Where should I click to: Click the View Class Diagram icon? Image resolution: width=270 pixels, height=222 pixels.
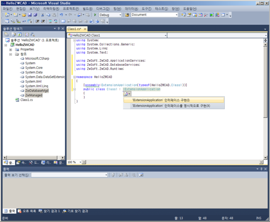tap(32, 34)
